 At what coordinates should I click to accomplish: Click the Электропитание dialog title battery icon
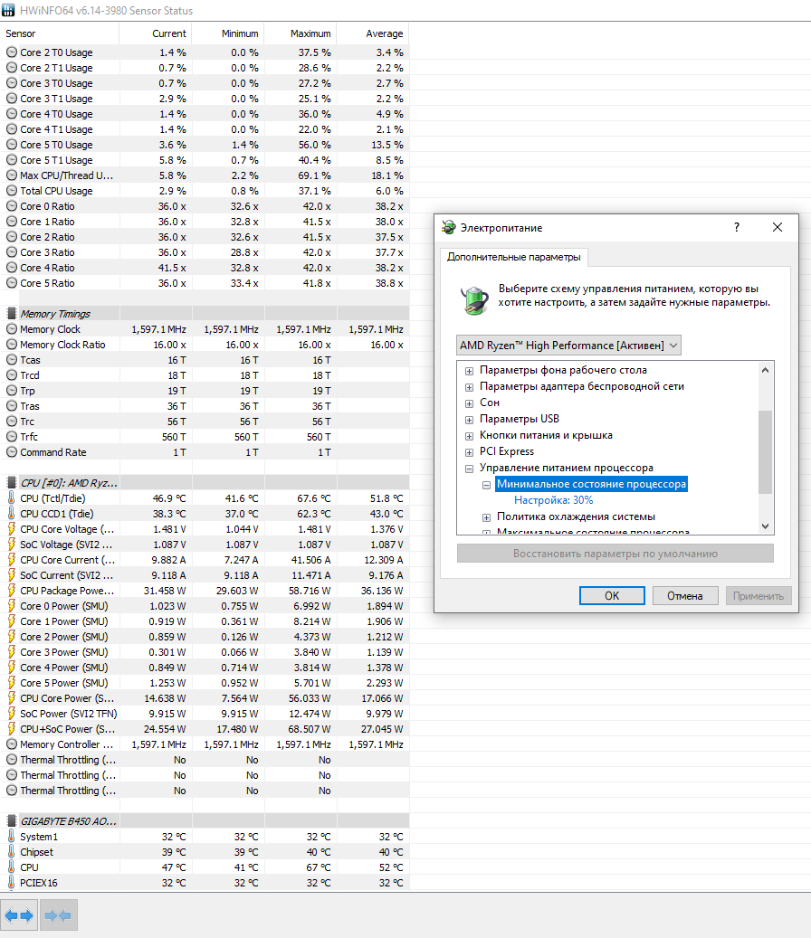pos(448,227)
